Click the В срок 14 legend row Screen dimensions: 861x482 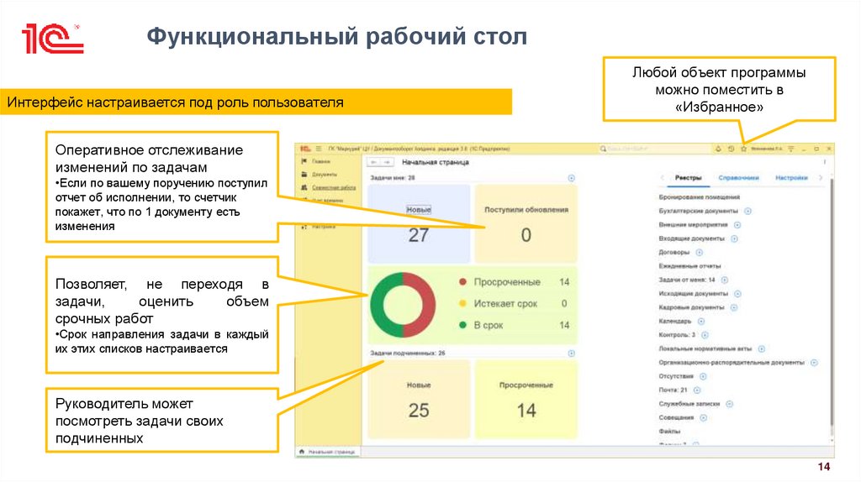click(514, 325)
